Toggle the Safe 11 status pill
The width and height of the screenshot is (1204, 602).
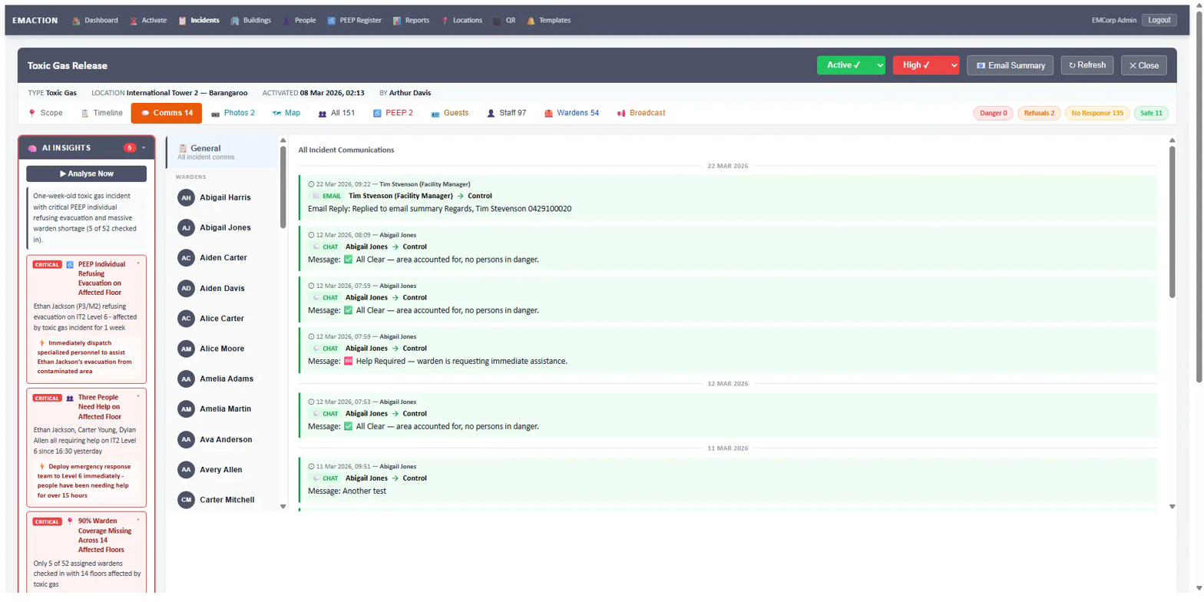click(x=1151, y=114)
